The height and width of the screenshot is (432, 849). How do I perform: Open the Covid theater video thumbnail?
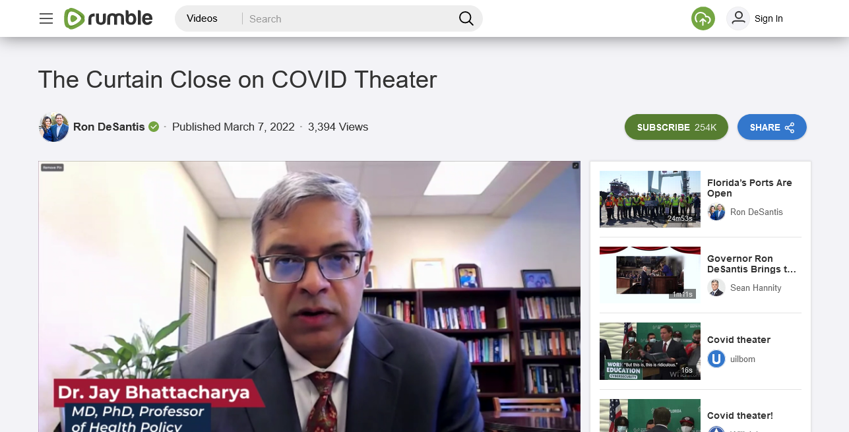click(x=650, y=351)
